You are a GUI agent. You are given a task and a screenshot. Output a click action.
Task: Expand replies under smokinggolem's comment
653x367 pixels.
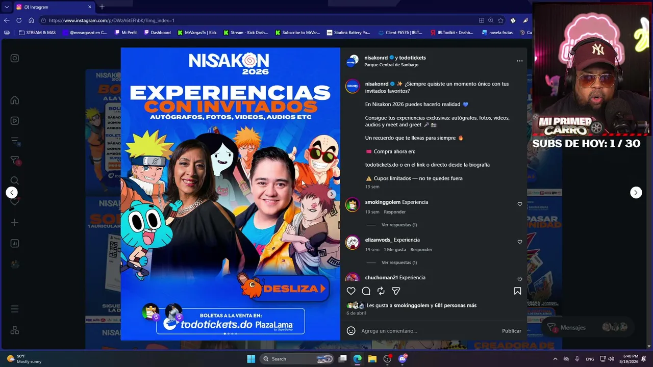coord(399,225)
